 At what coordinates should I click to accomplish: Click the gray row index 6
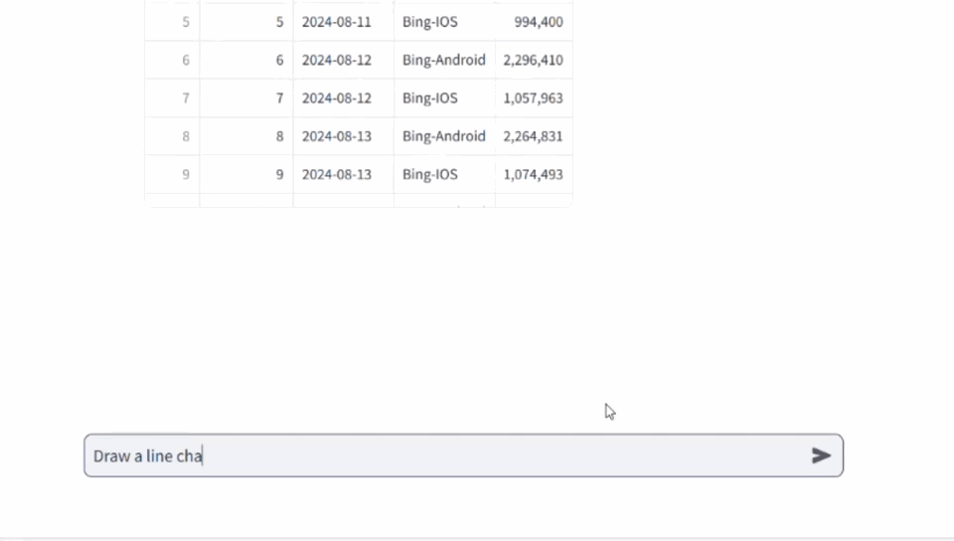pyautogui.click(x=172, y=60)
